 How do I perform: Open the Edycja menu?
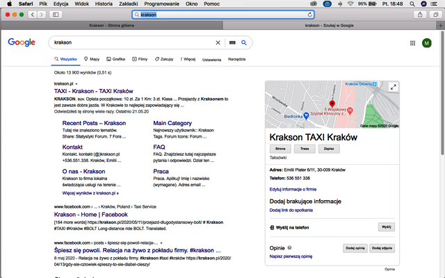60,3
